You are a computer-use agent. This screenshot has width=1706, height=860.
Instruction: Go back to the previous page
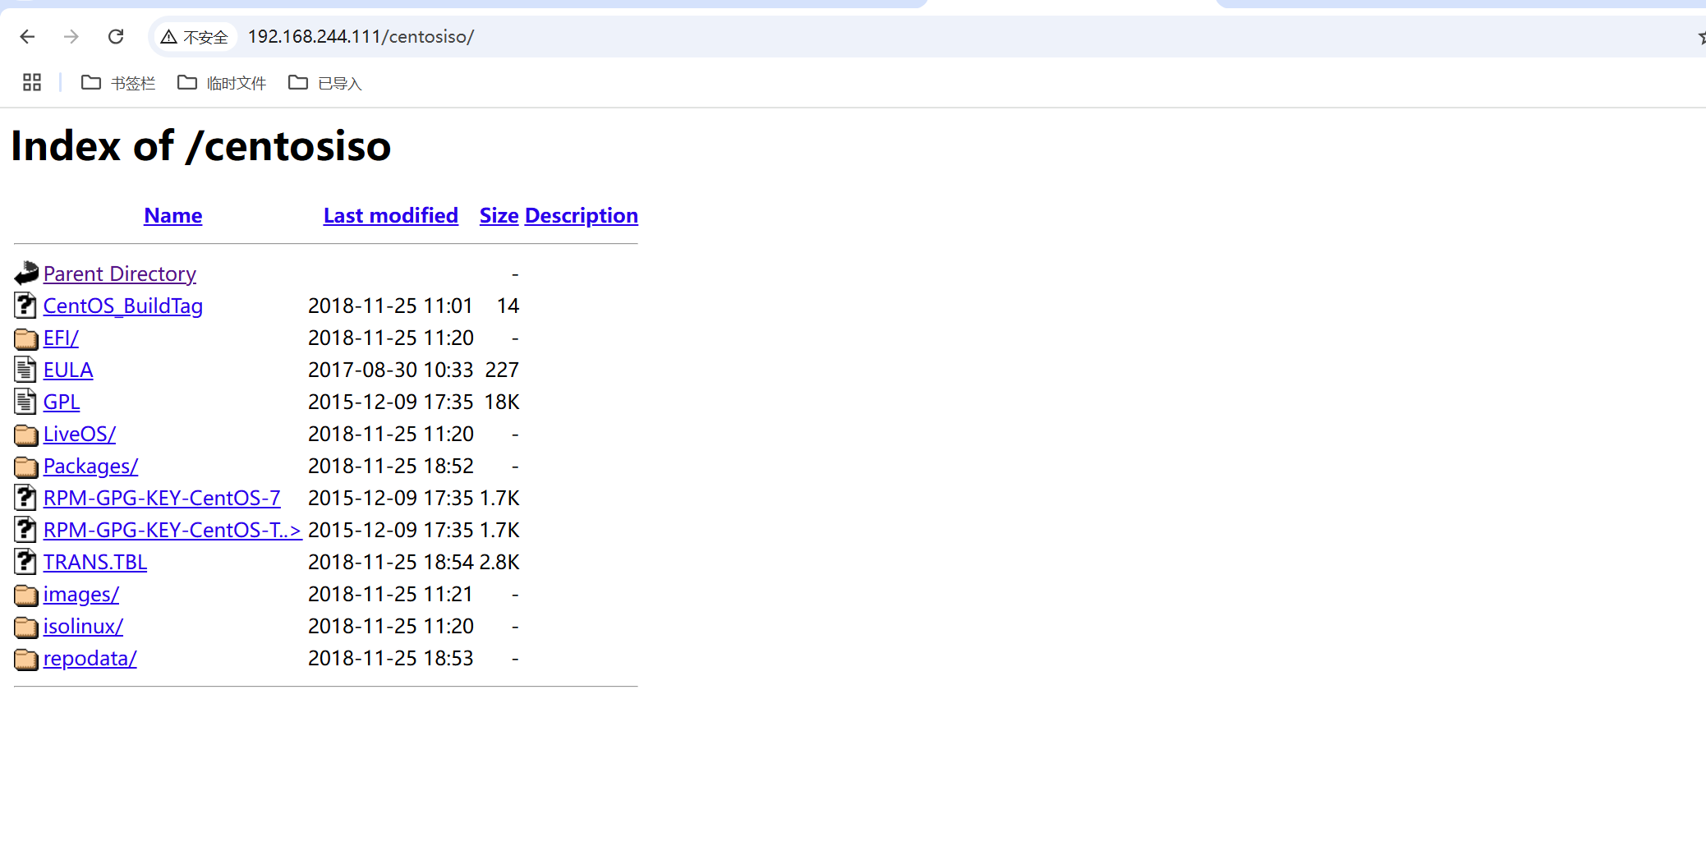click(x=27, y=36)
